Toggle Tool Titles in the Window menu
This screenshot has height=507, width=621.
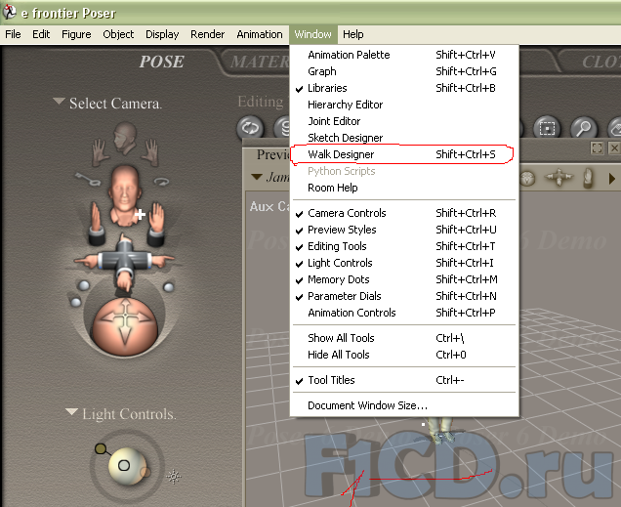coord(404,380)
